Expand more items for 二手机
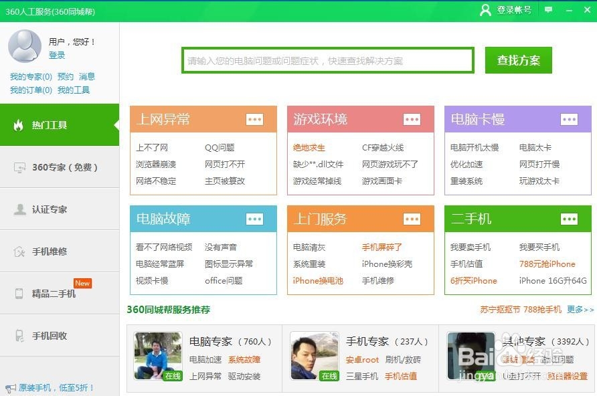 [569, 219]
